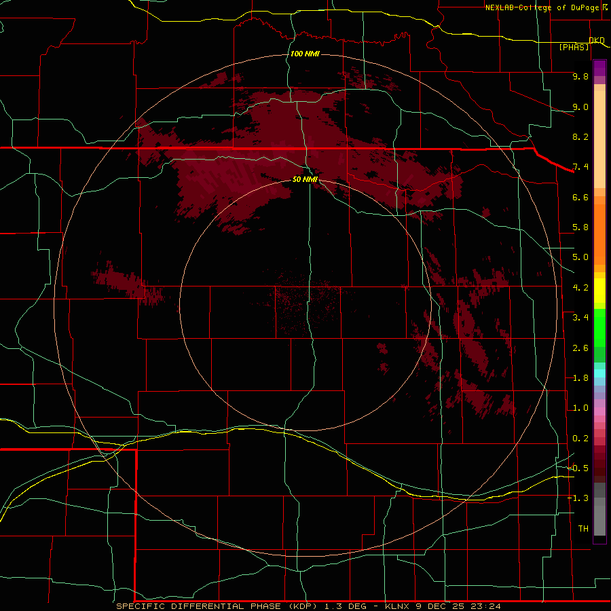Click the 6.6 scale value

click(x=580, y=197)
